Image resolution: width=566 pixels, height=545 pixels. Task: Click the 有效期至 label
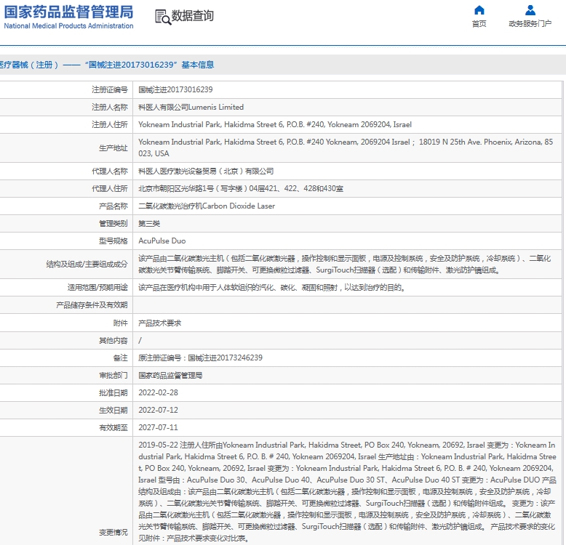point(113,427)
